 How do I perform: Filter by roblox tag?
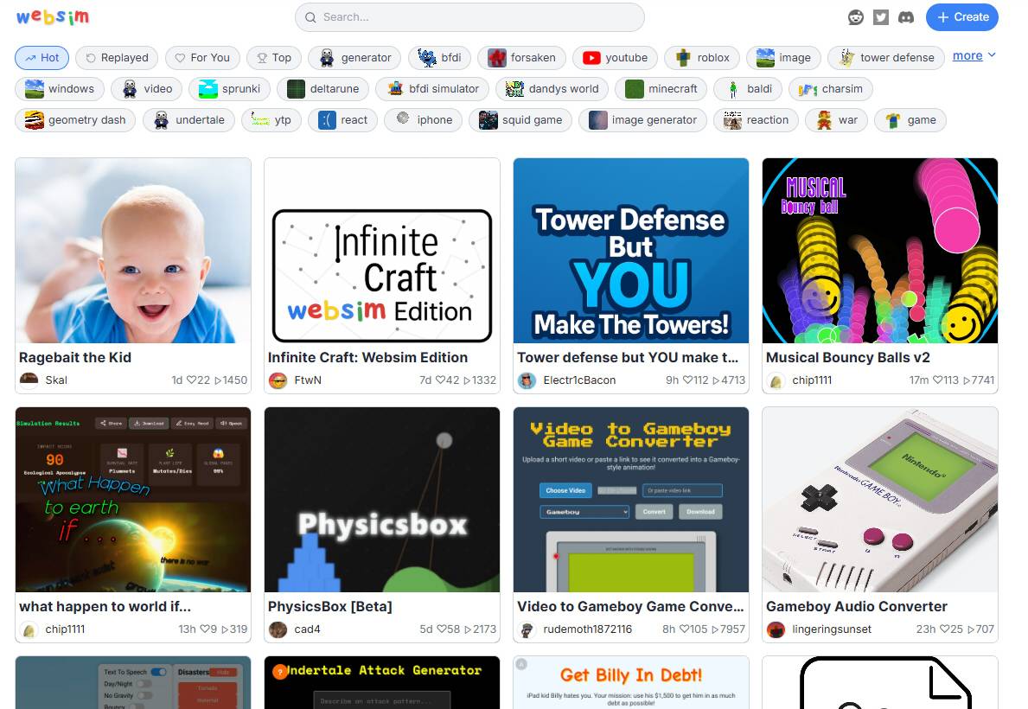702,58
